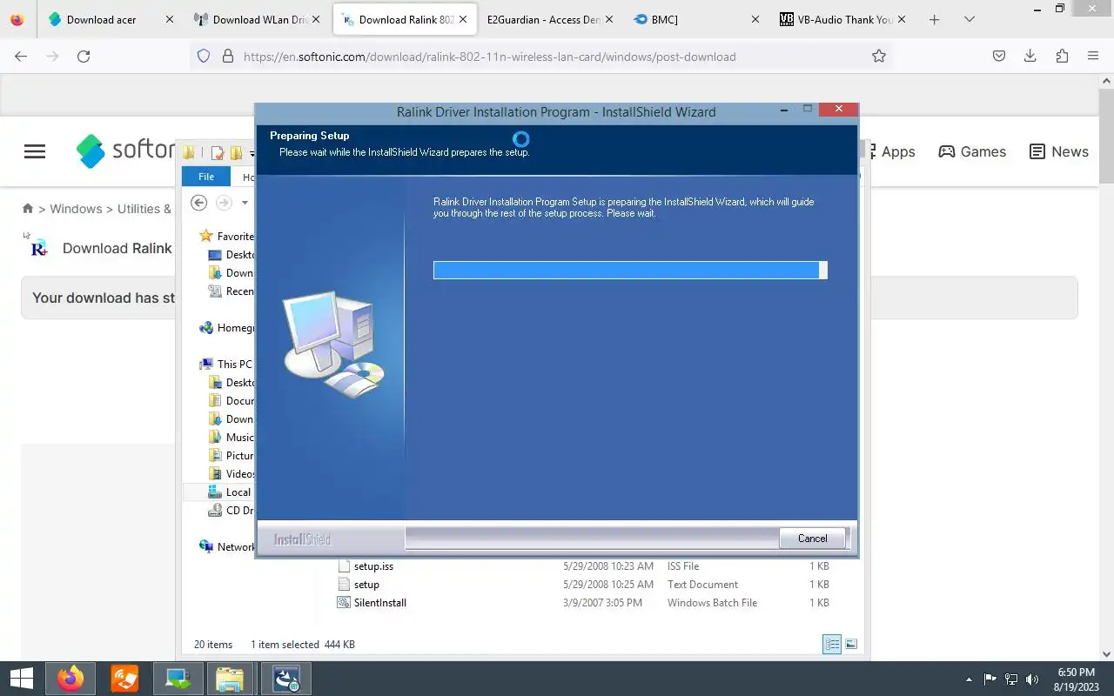The height and width of the screenshot is (696, 1114).
Task: Click the Windows breadcrumb link
Action: click(x=76, y=209)
